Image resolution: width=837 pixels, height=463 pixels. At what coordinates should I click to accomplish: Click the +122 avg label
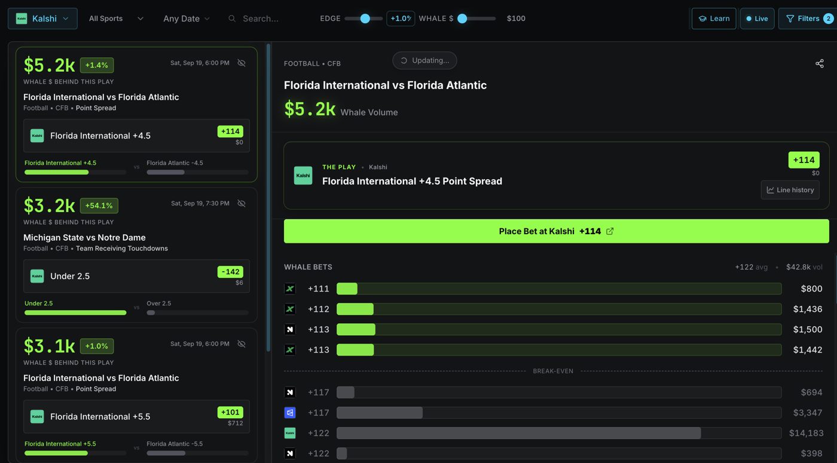751,267
